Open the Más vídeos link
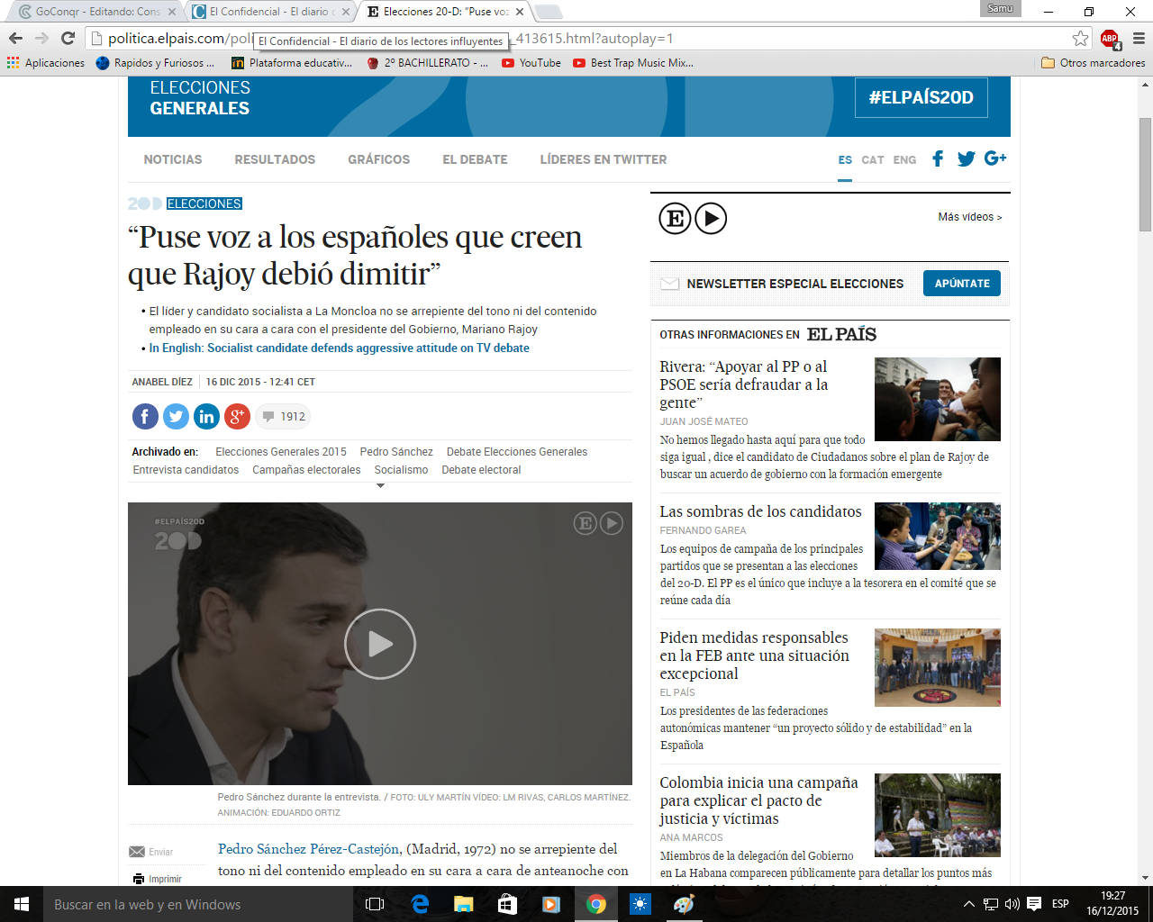 point(970,217)
